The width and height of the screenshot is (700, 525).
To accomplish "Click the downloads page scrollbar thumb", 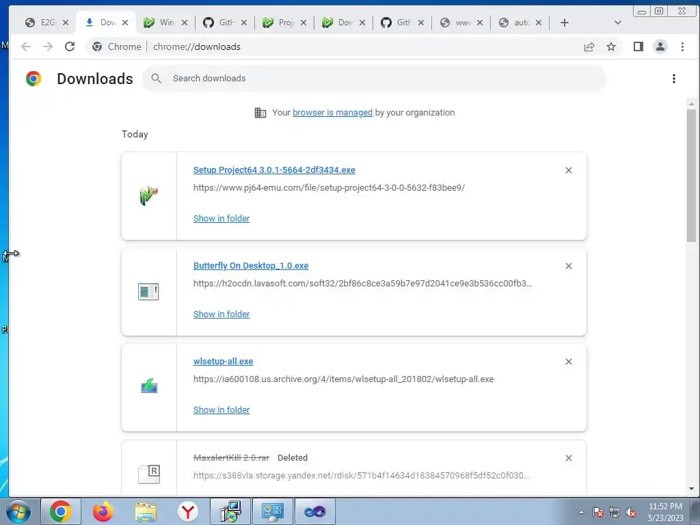I will (691, 175).
